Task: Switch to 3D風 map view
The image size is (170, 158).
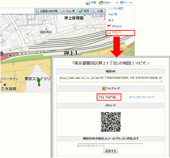Action: [x=98, y=11]
